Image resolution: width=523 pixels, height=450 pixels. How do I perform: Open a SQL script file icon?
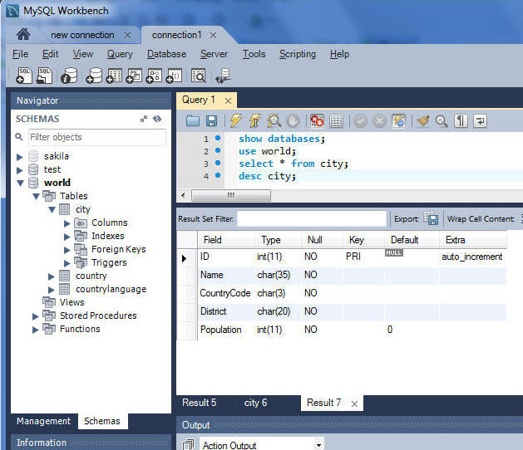[x=44, y=76]
